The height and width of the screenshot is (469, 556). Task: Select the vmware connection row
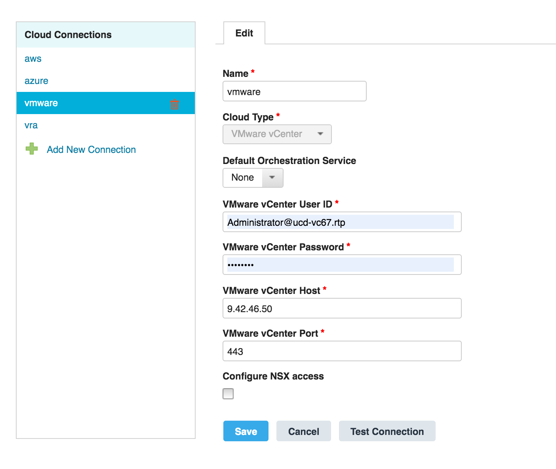pyautogui.click(x=106, y=103)
